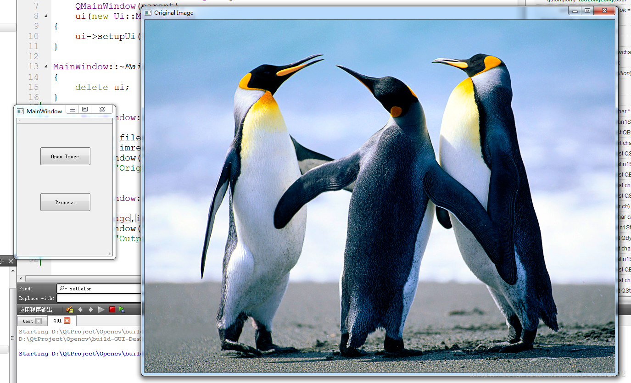Click the 'MainWindow::~Mai' destructor code on line 13

click(97, 67)
